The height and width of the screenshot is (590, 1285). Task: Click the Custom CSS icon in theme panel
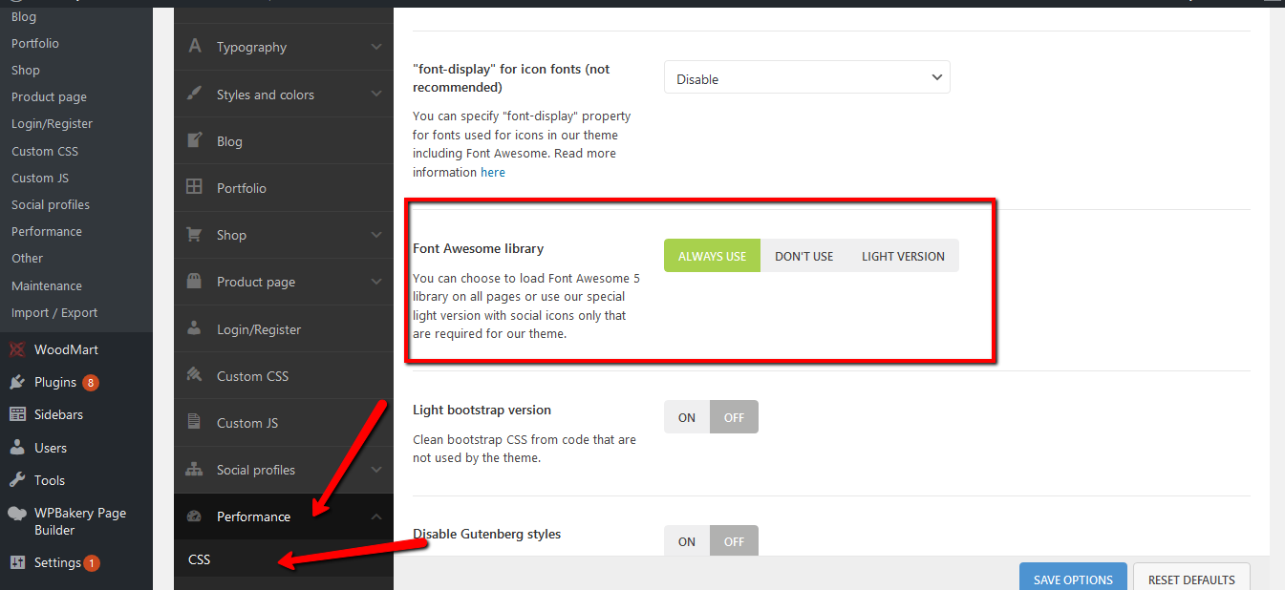[x=195, y=375]
